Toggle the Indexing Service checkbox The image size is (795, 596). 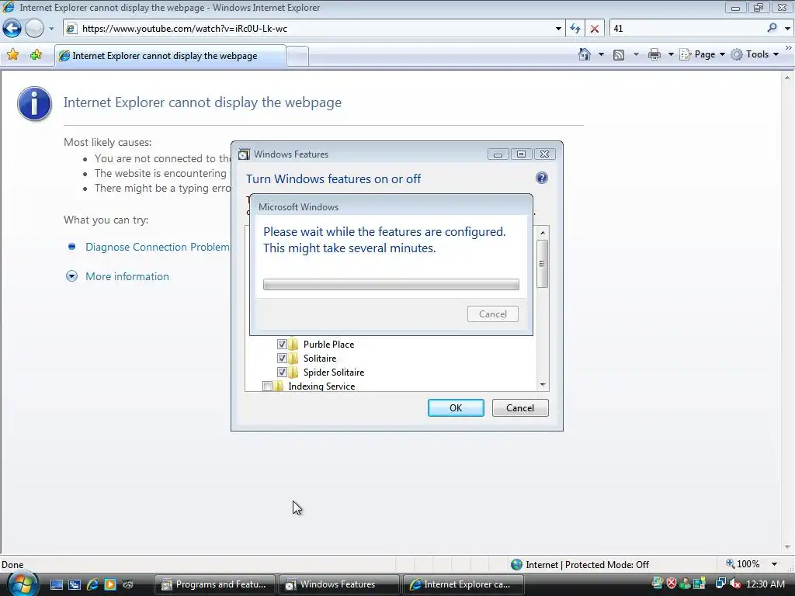(267, 386)
